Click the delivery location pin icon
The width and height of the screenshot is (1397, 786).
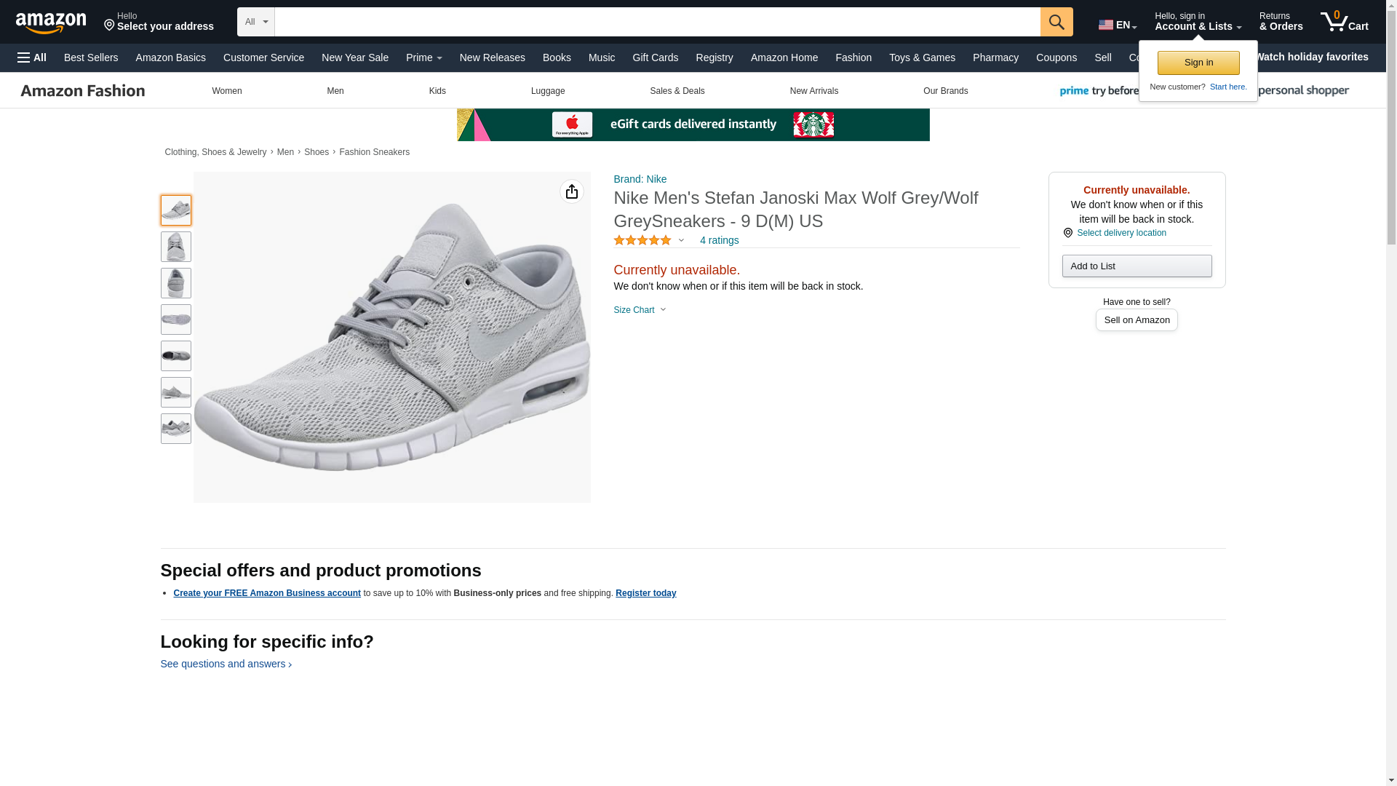coord(1067,233)
